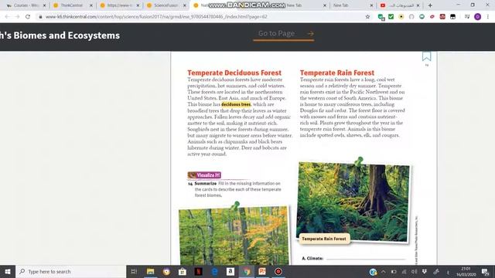Click the green checkmark extension icon

(391, 17)
